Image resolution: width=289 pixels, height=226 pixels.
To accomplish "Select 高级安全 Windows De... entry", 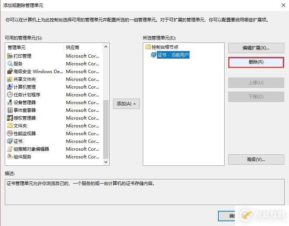I will (38, 71).
